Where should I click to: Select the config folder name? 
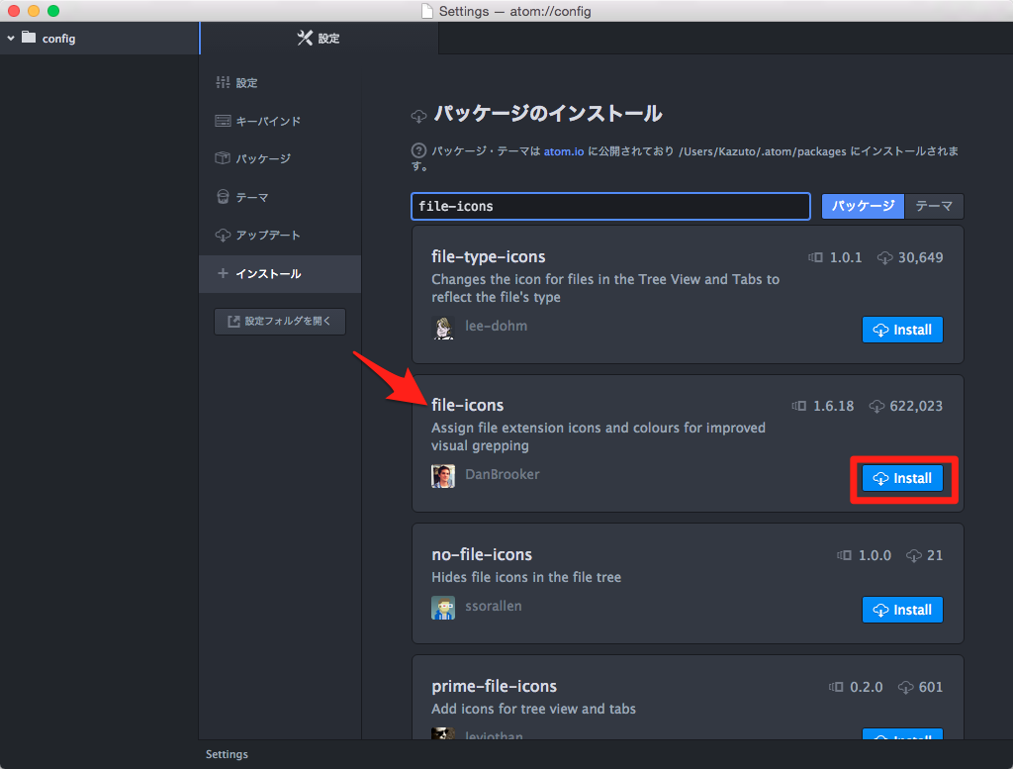click(58, 39)
